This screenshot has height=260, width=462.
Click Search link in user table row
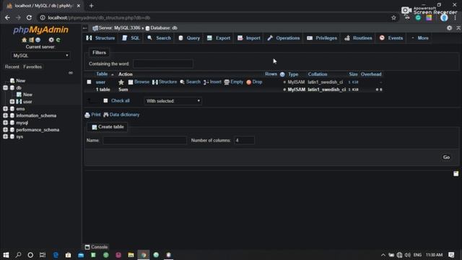coord(190,82)
